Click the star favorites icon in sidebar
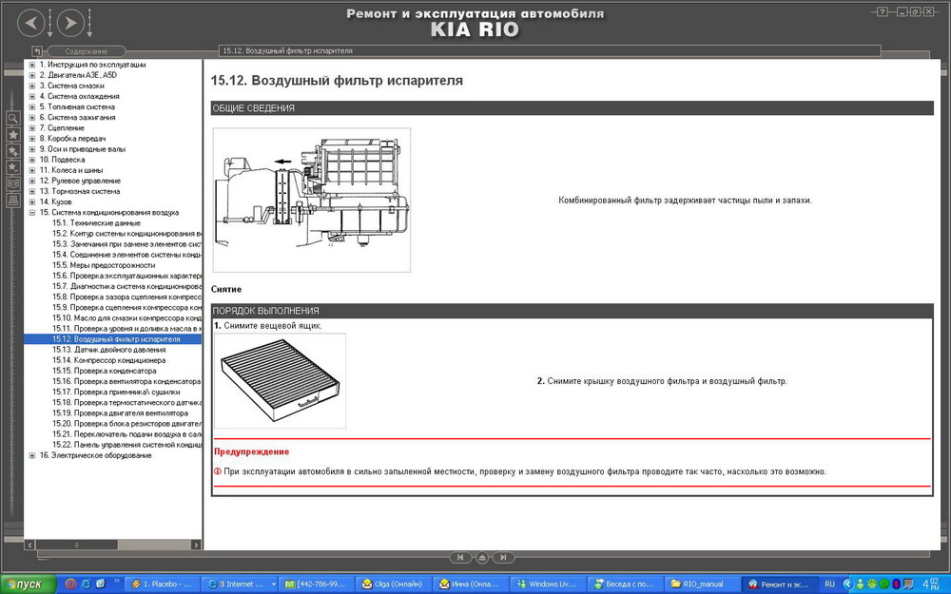The width and height of the screenshot is (951, 594). (13, 135)
